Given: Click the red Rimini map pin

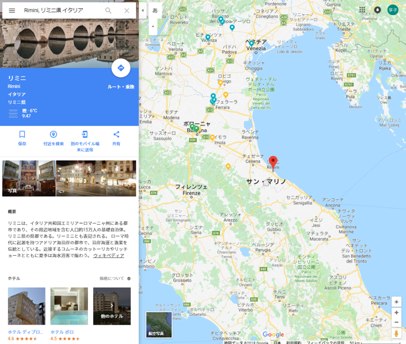Looking at the screenshot, I should coord(273,163).
